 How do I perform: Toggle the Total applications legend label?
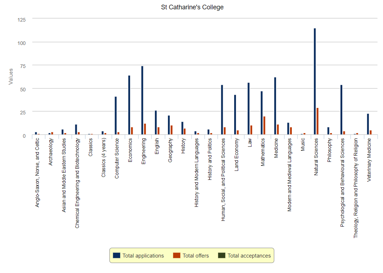point(143,256)
